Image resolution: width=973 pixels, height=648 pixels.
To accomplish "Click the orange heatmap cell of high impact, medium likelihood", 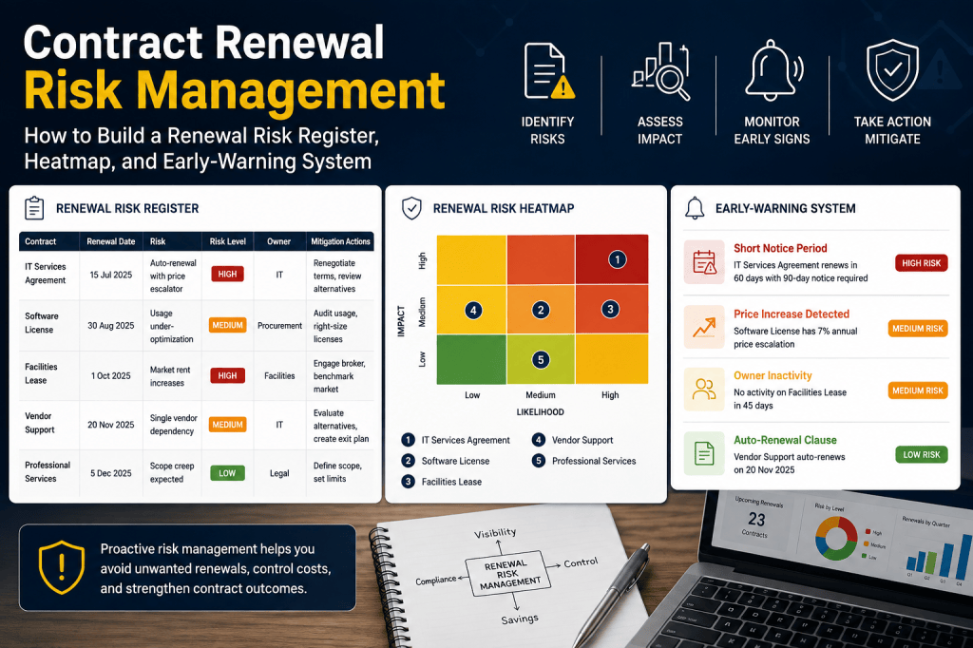I will (x=541, y=259).
